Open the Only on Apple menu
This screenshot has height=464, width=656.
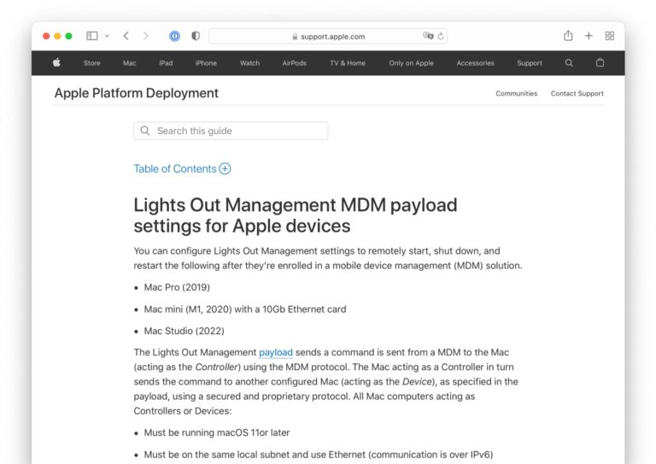click(411, 63)
